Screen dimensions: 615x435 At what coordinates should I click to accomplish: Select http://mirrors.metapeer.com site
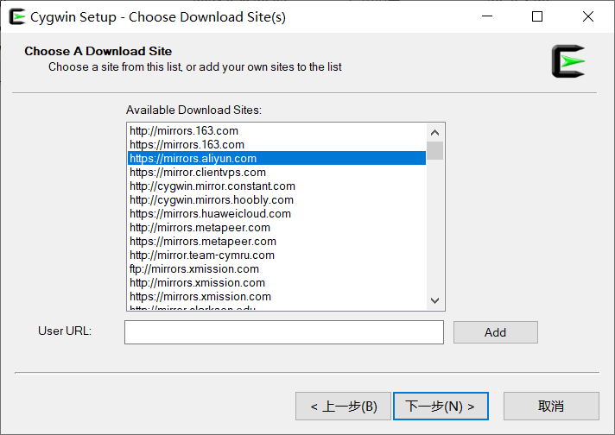click(276, 227)
